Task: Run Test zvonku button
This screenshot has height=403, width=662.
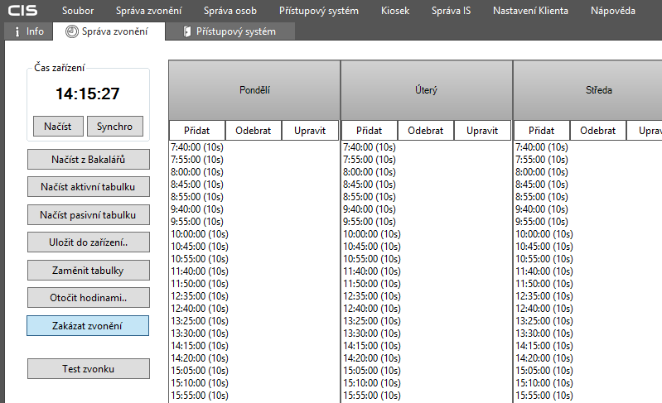Action: click(x=88, y=368)
